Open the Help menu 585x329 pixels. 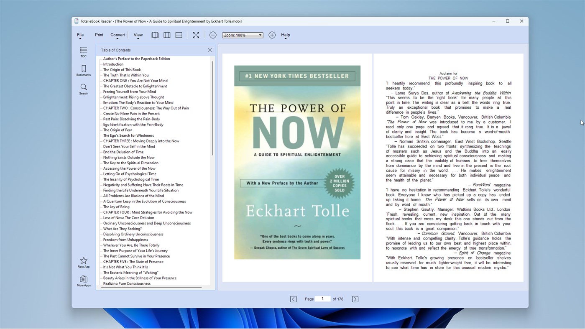pyautogui.click(x=286, y=35)
